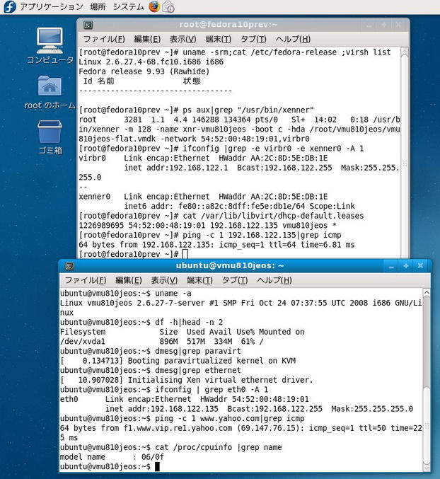Click the ubuntu@vmu810jeos window title text

[x=230, y=266]
